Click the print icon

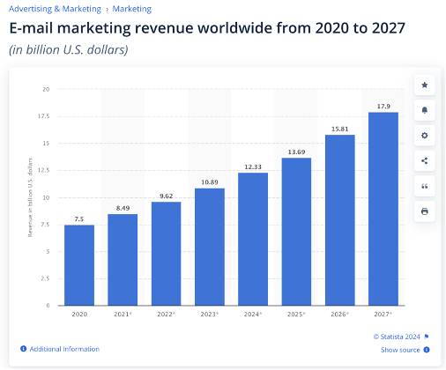pos(424,211)
